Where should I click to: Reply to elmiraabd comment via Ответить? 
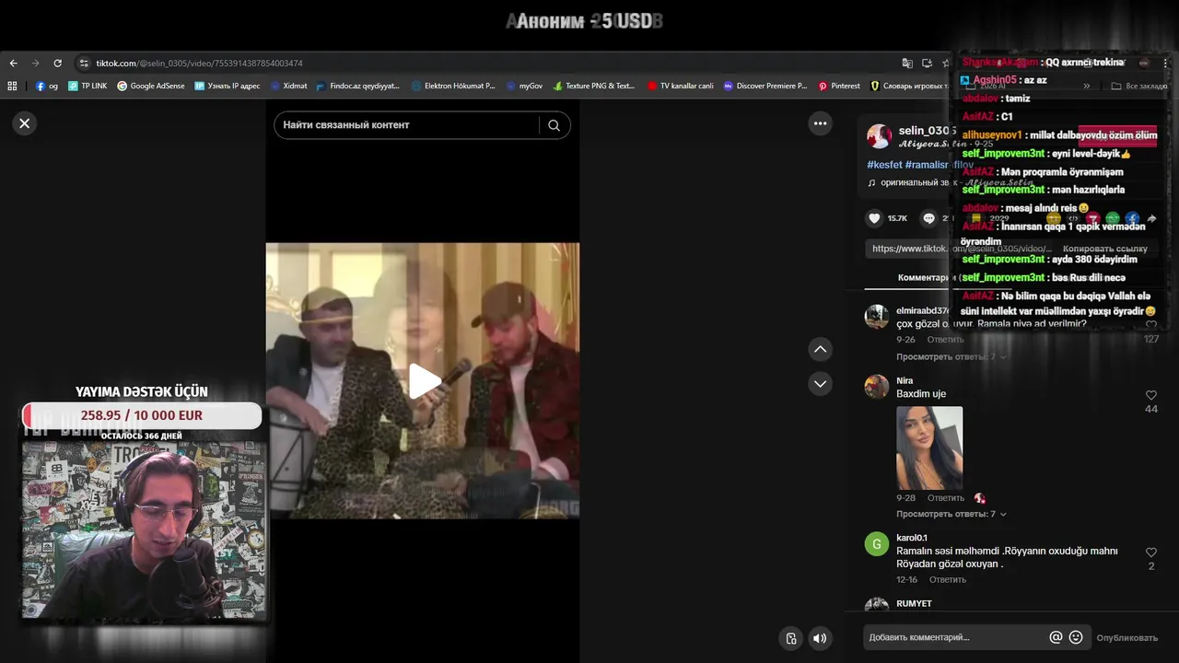[x=945, y=340]
